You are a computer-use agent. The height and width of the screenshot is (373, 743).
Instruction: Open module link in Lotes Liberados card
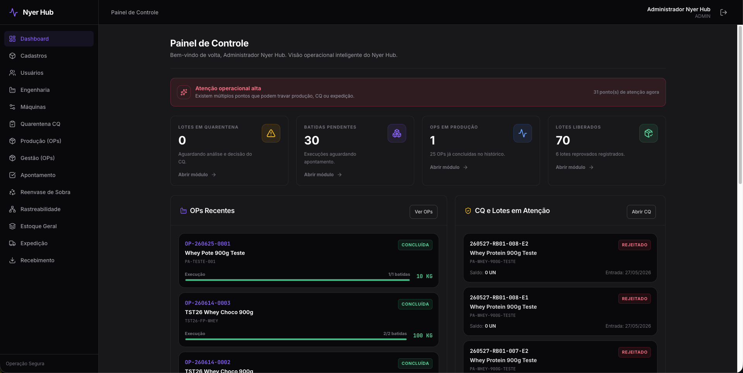pos(575,167)
